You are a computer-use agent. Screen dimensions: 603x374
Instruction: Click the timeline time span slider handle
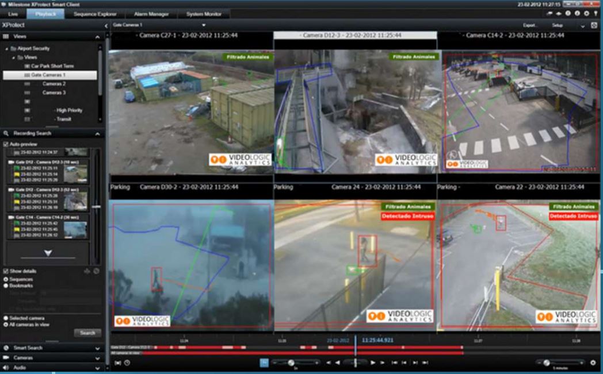547,363
